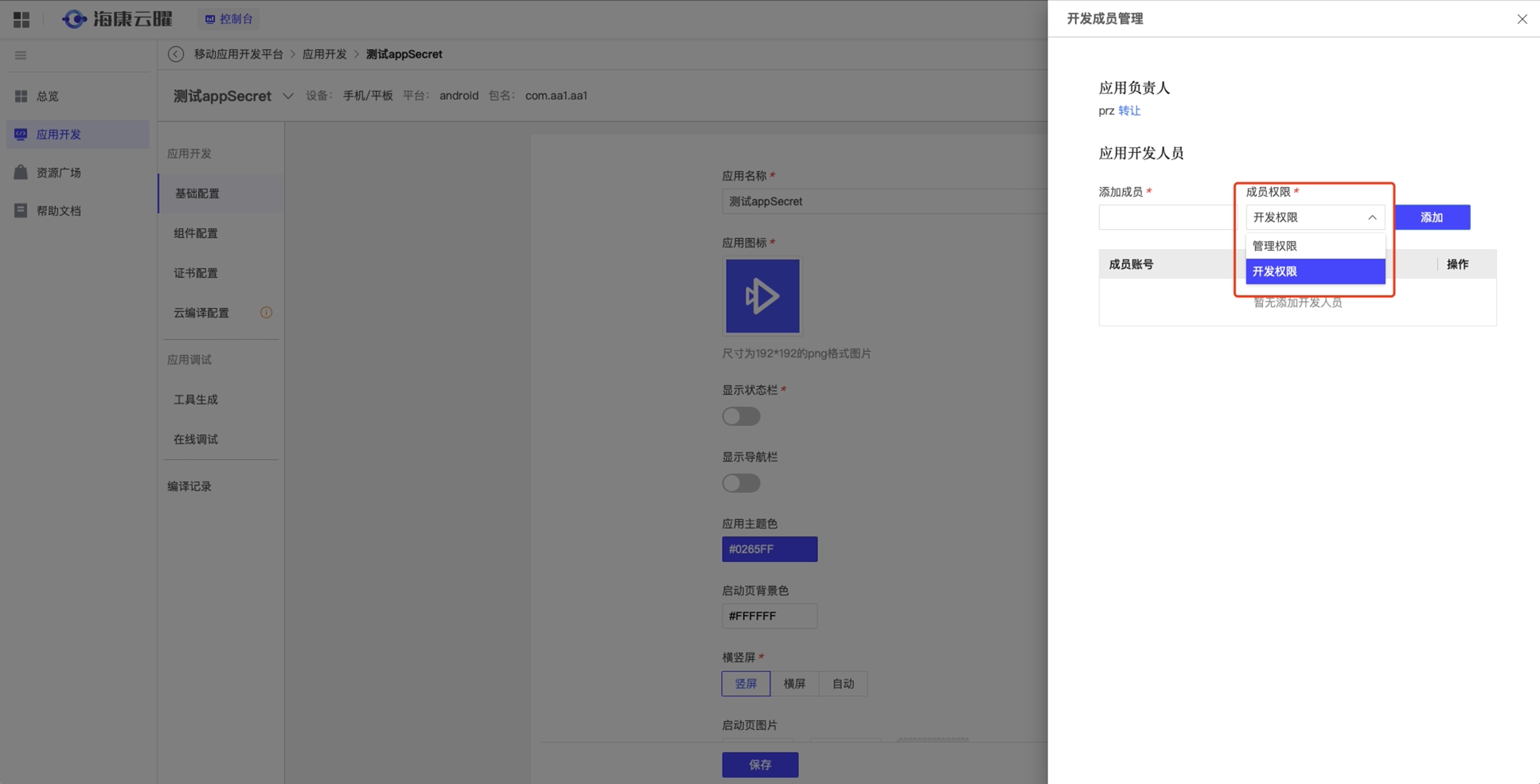Collapse the sidebar with the hamburger icon

(x=21, y=56)
